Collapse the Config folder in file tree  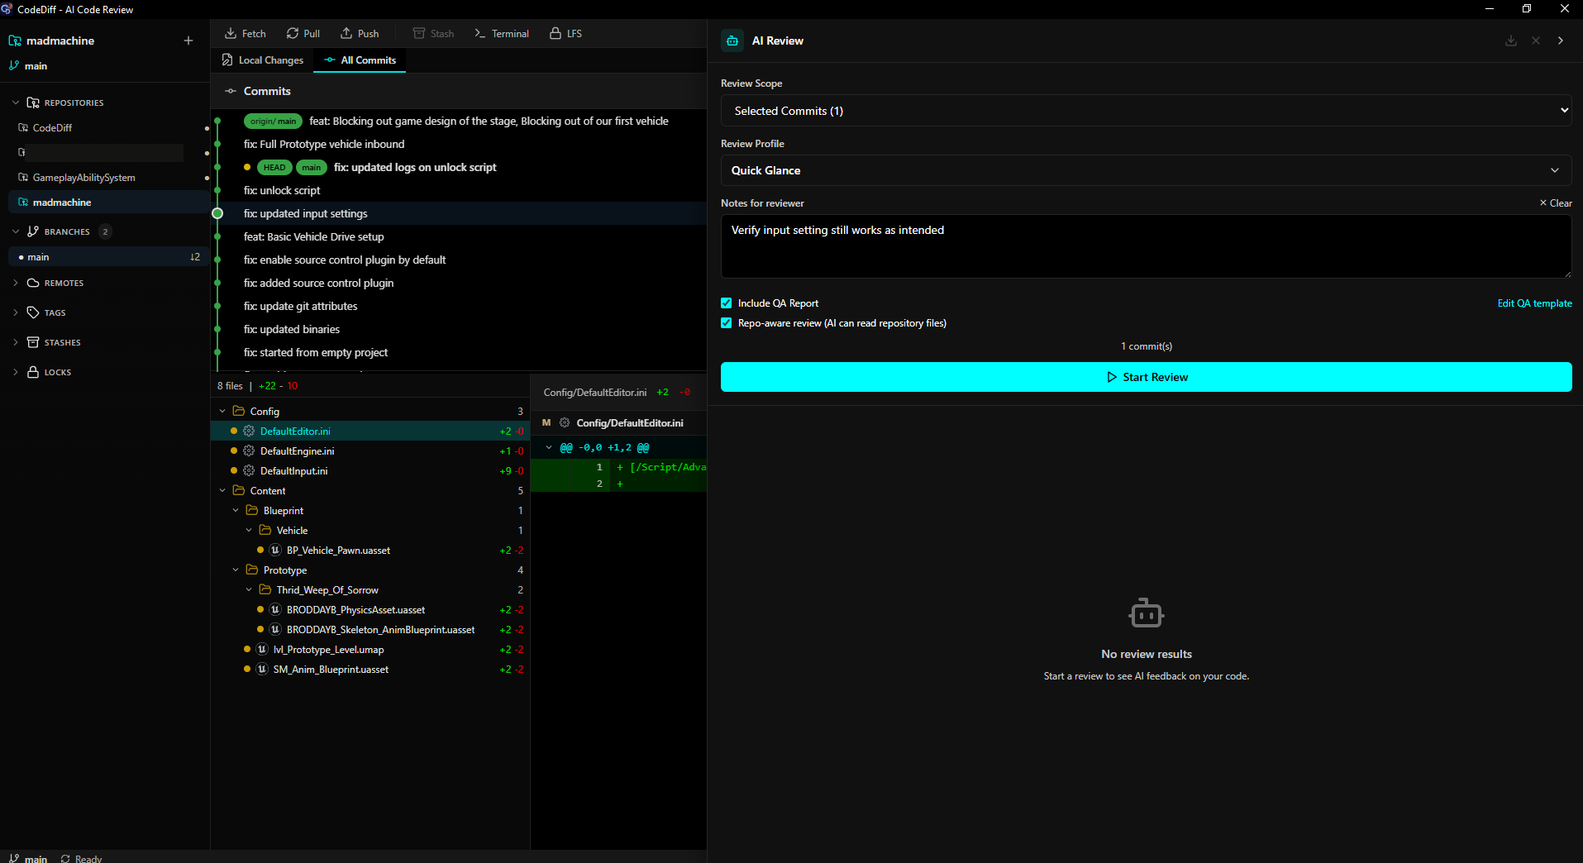point(222,411)
